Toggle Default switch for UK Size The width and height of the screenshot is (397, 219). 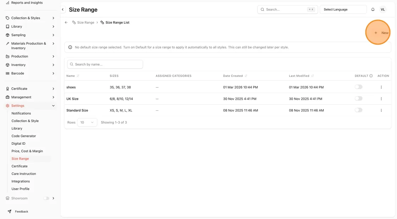(x=358, y=98)
